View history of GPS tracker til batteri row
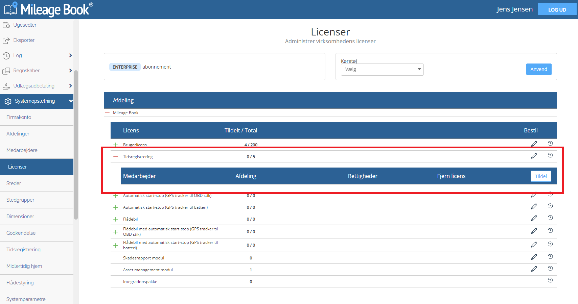Image resolution: width=578 pixels, height=304 pixels. [550, 206]
